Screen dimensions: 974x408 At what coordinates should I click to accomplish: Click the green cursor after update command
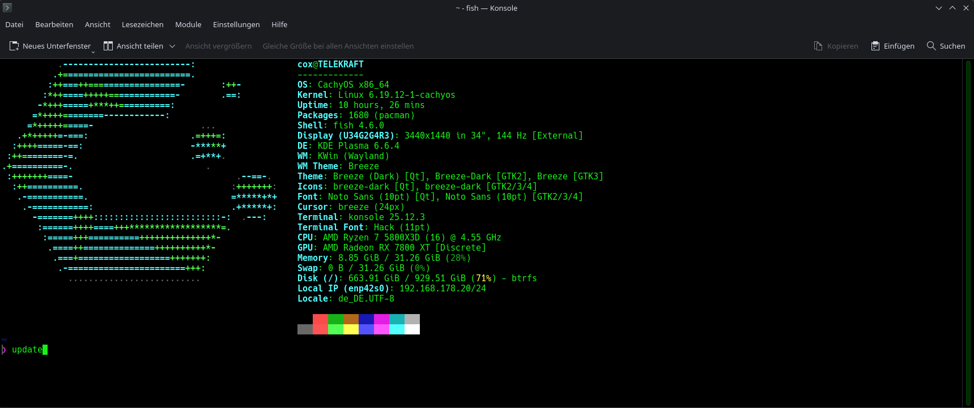tap(45, 350)
